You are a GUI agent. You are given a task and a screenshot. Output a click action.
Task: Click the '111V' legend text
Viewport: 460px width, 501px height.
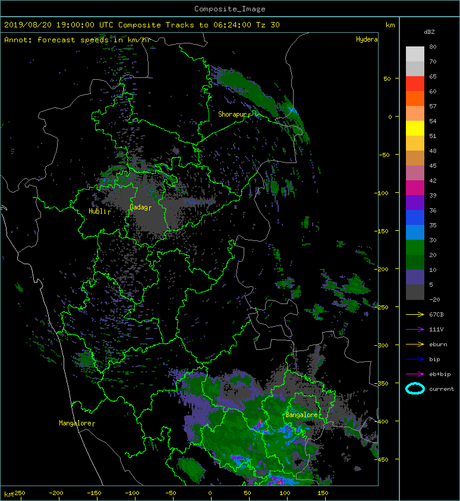tap(436, 330)
